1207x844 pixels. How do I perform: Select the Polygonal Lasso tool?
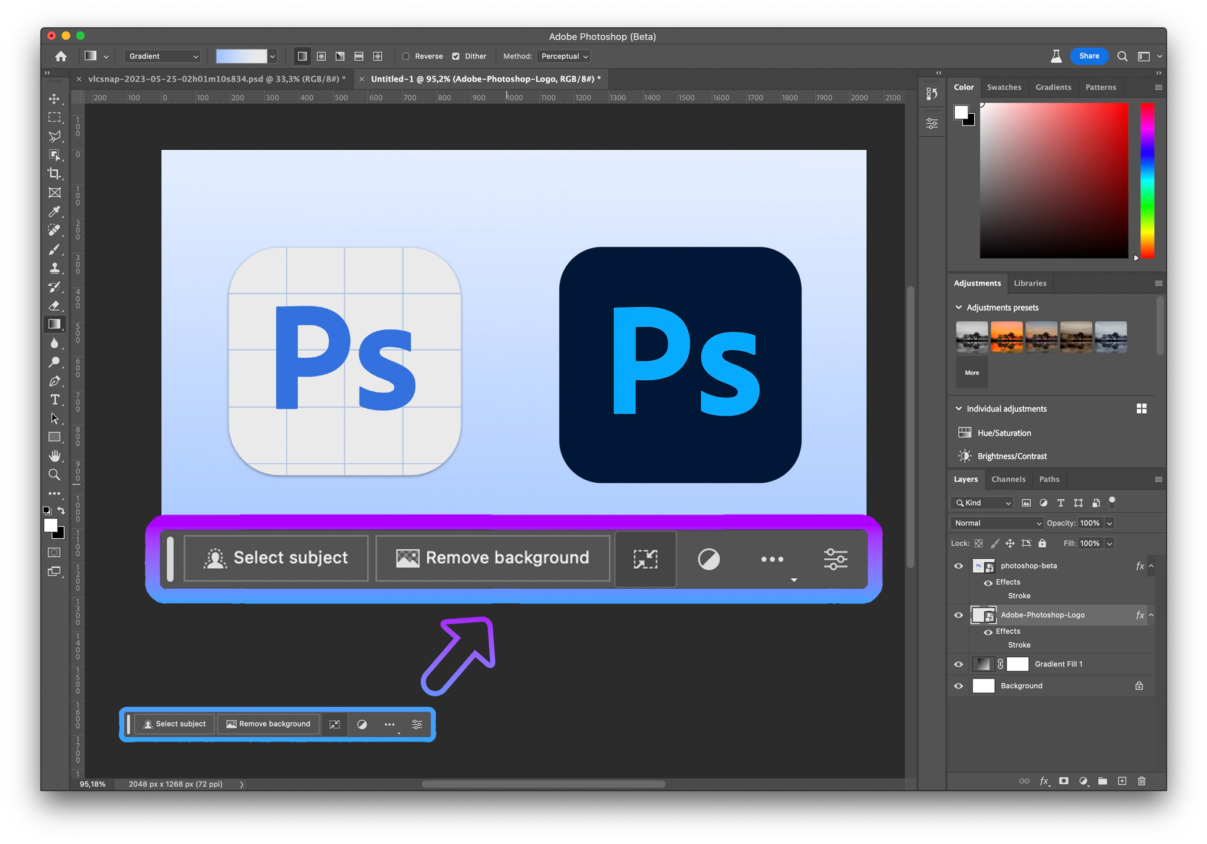point(54,136)
